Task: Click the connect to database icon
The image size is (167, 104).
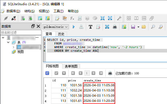Action: [6, 18]
